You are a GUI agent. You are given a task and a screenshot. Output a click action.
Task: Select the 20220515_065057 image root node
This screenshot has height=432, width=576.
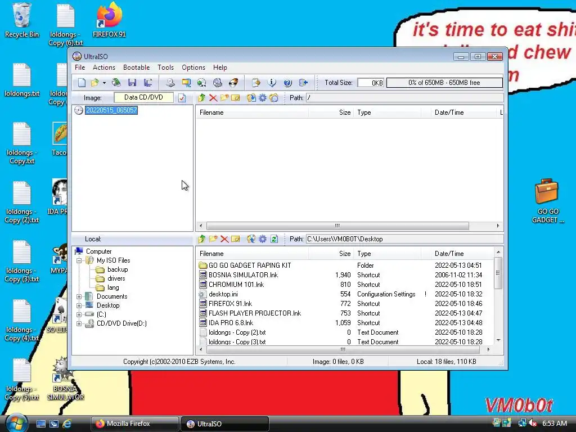[111, 110]
